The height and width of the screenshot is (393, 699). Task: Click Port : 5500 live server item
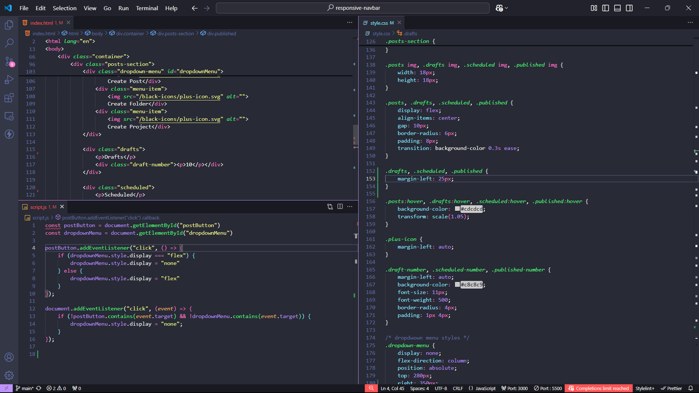click(x=548, y=388)
